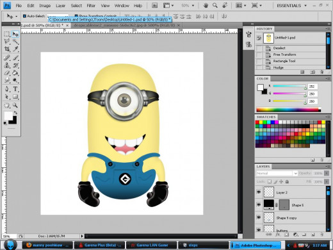Click the color spectrum ramp bar
333x250 pixels.
(x=288, y=110)
